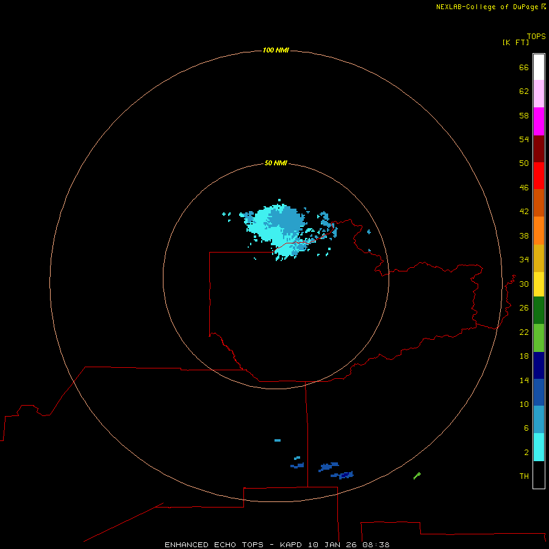This screenshot has height=549, width=549.
Task: Click the dark orange swatch between the 42 and 46 labels
Action: tap(539, 203)
